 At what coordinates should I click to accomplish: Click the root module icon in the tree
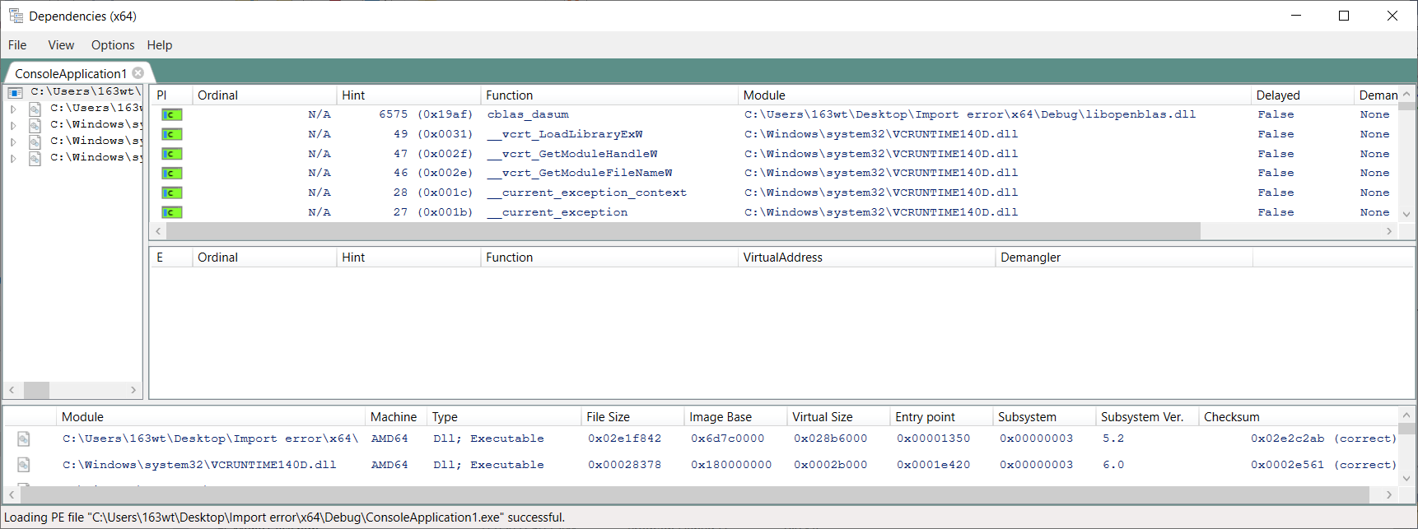[x=16, y=92]
